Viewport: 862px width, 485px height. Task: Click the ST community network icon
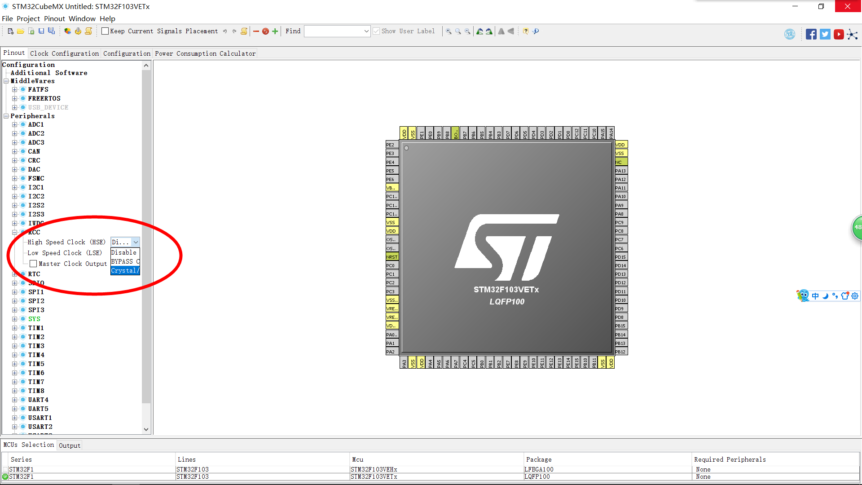click(x=853, y=34)
